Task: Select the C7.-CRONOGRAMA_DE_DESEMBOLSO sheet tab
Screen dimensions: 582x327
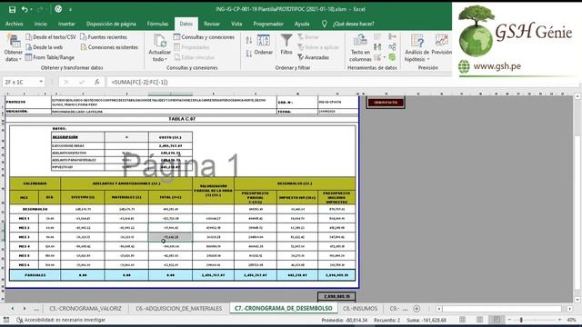Action: tap(283, 308)
